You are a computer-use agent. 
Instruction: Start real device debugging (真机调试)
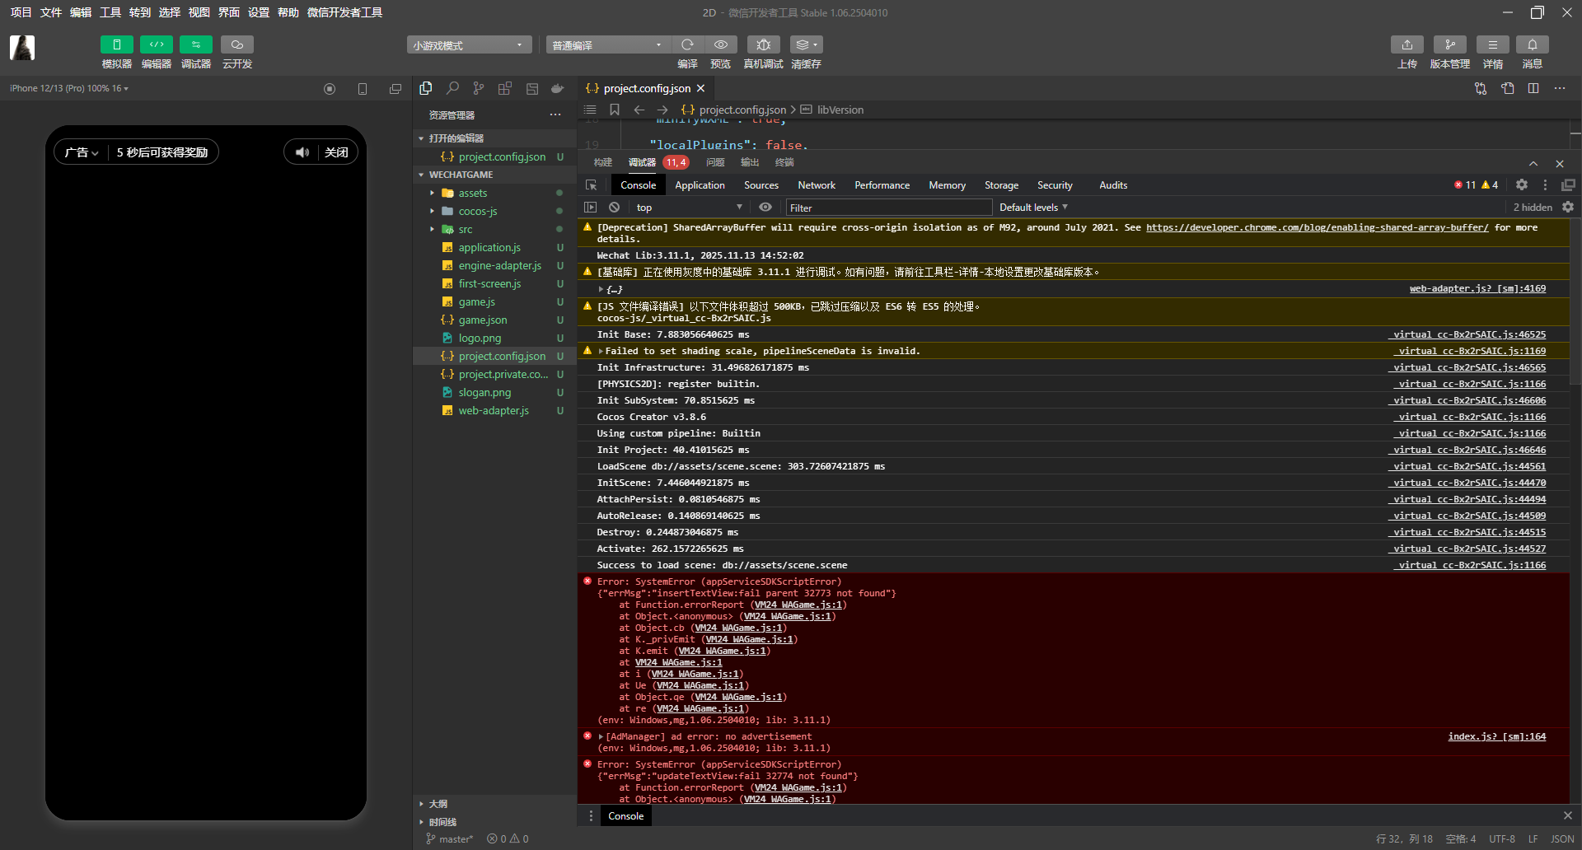pyautogui.click(x=764, y=44)
